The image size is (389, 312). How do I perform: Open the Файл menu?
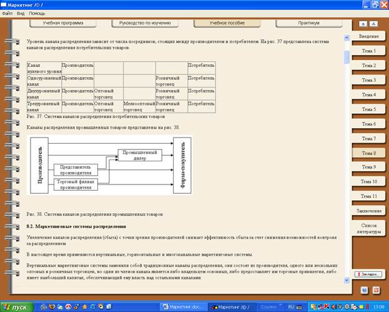coord(7,13)
